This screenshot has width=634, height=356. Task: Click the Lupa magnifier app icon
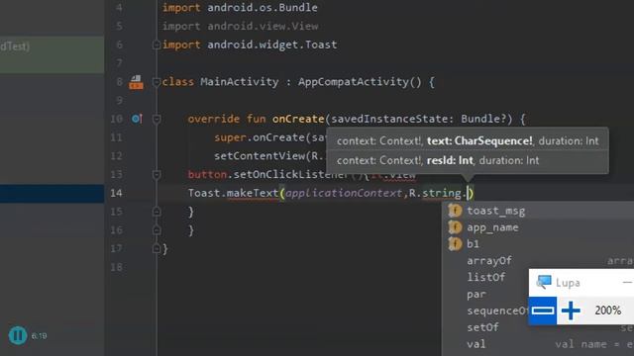(x=544, y=282)
